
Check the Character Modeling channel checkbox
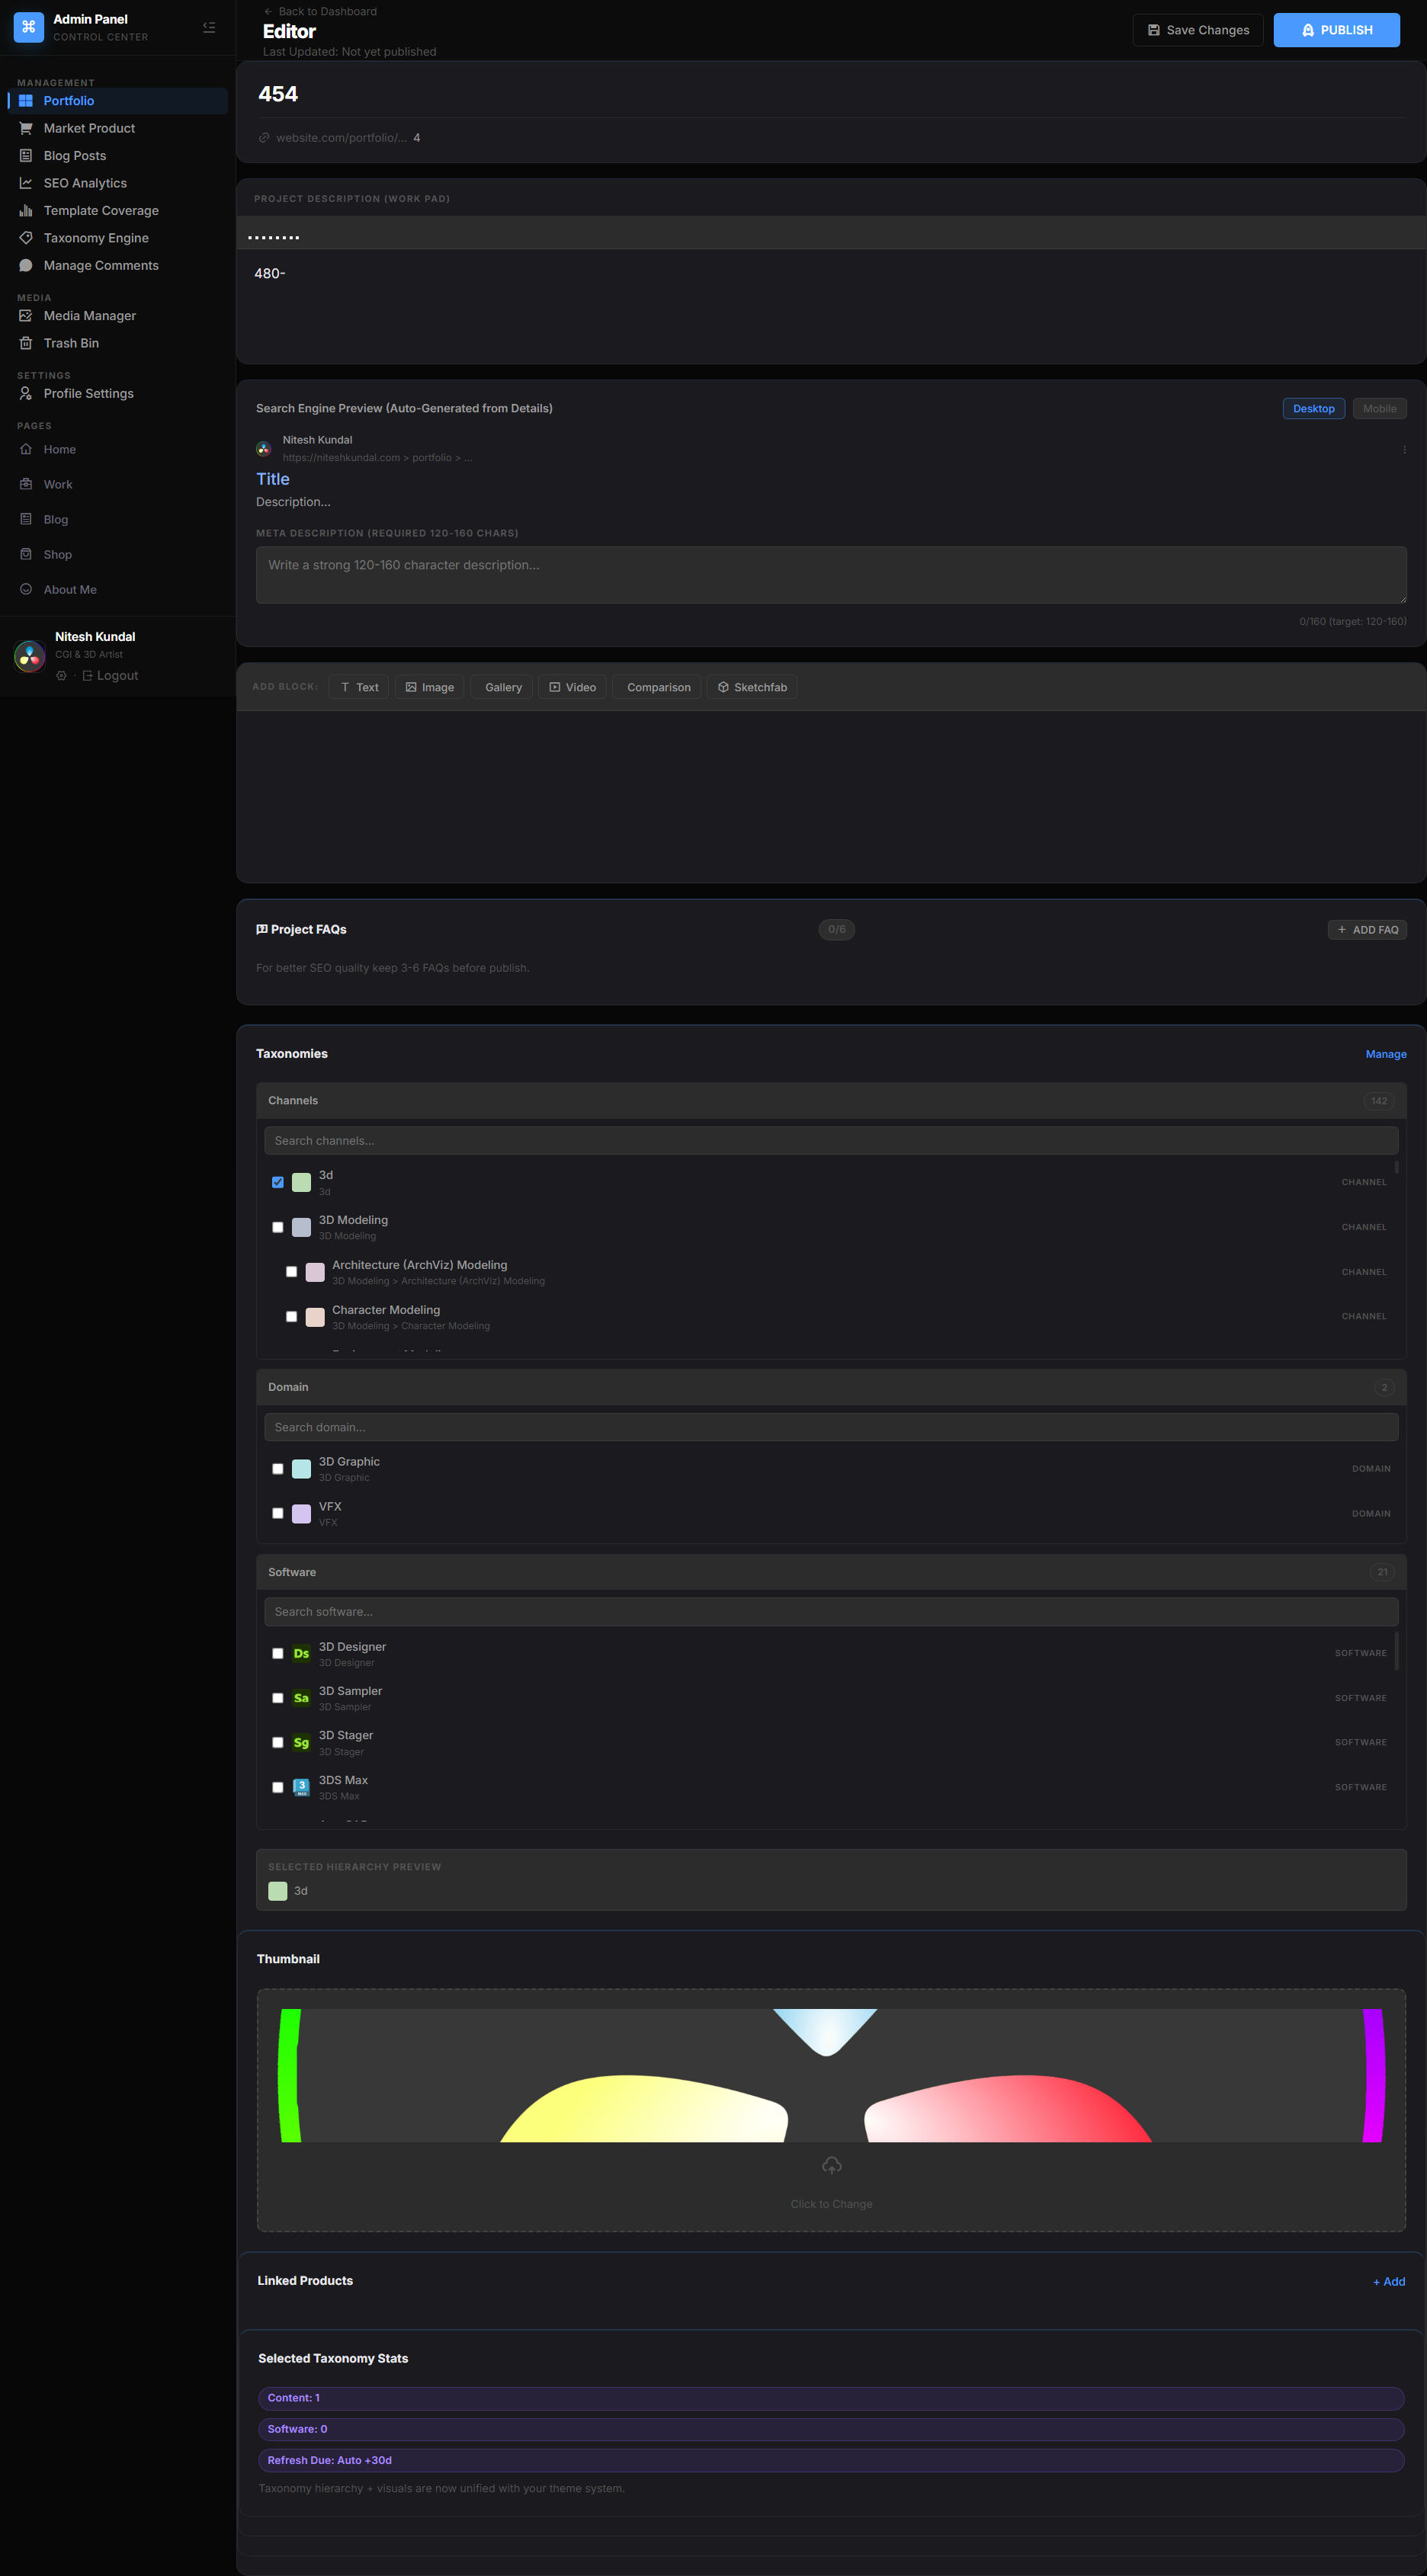[291, 1316]
